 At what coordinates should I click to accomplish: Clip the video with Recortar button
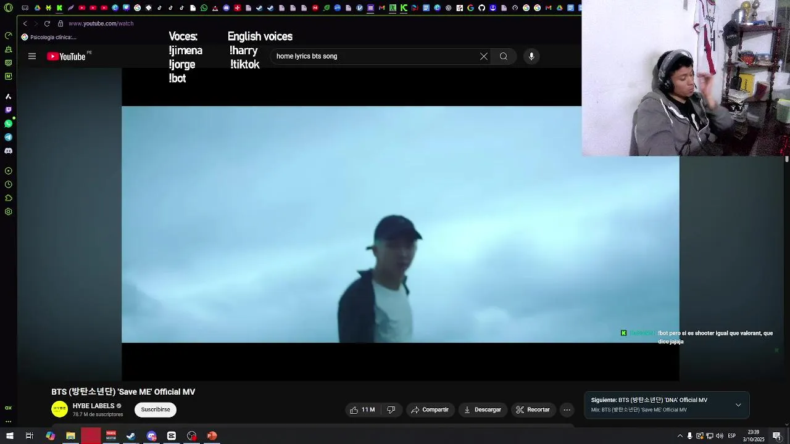[x=533, y=409]
